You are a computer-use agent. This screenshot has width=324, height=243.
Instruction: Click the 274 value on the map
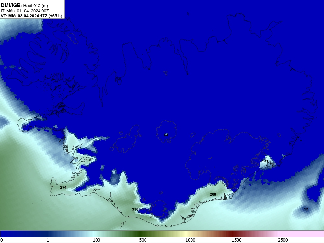pos(63,187)
